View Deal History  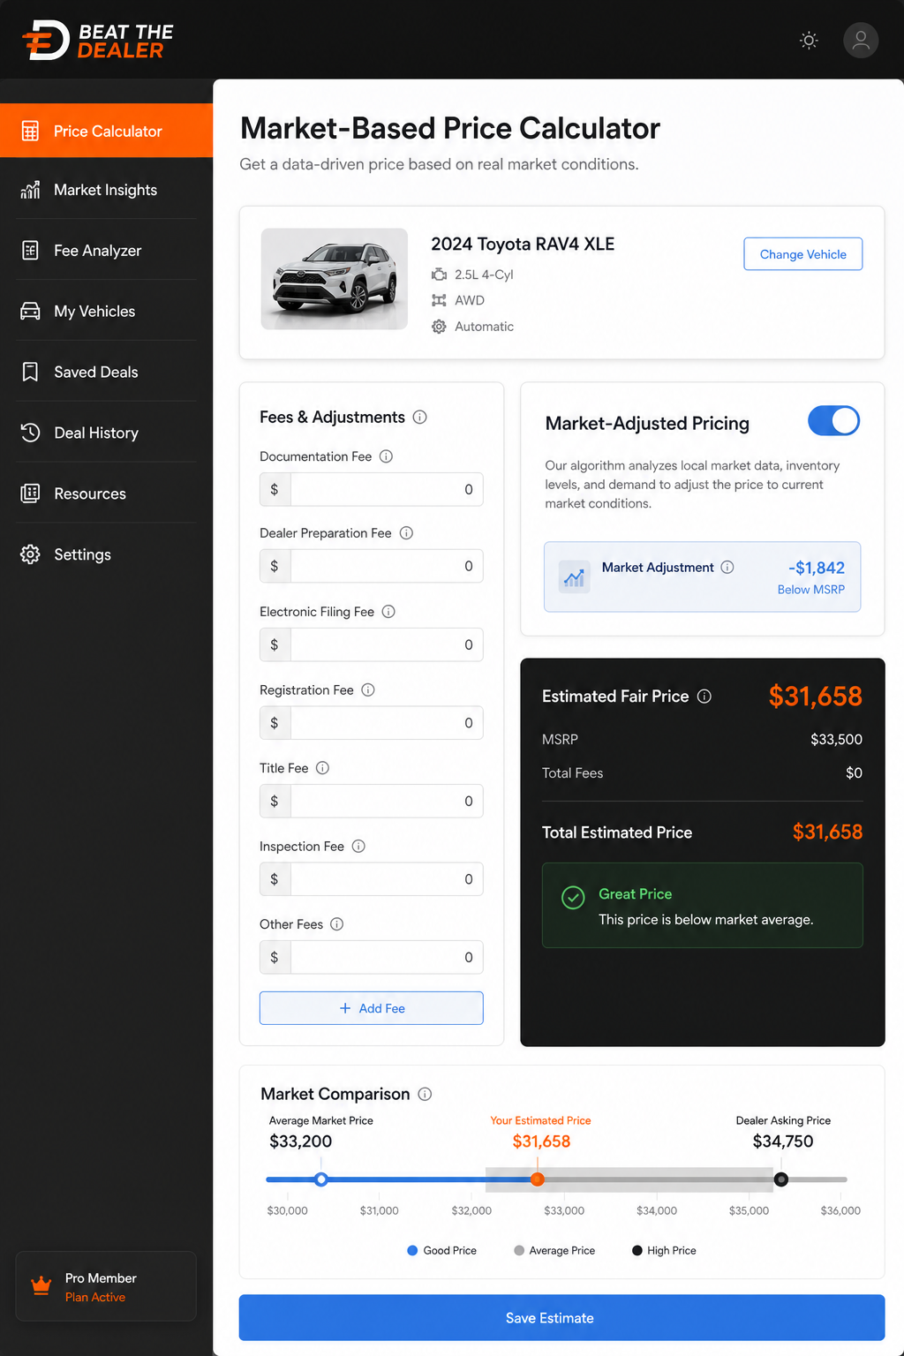pos(106,433)
